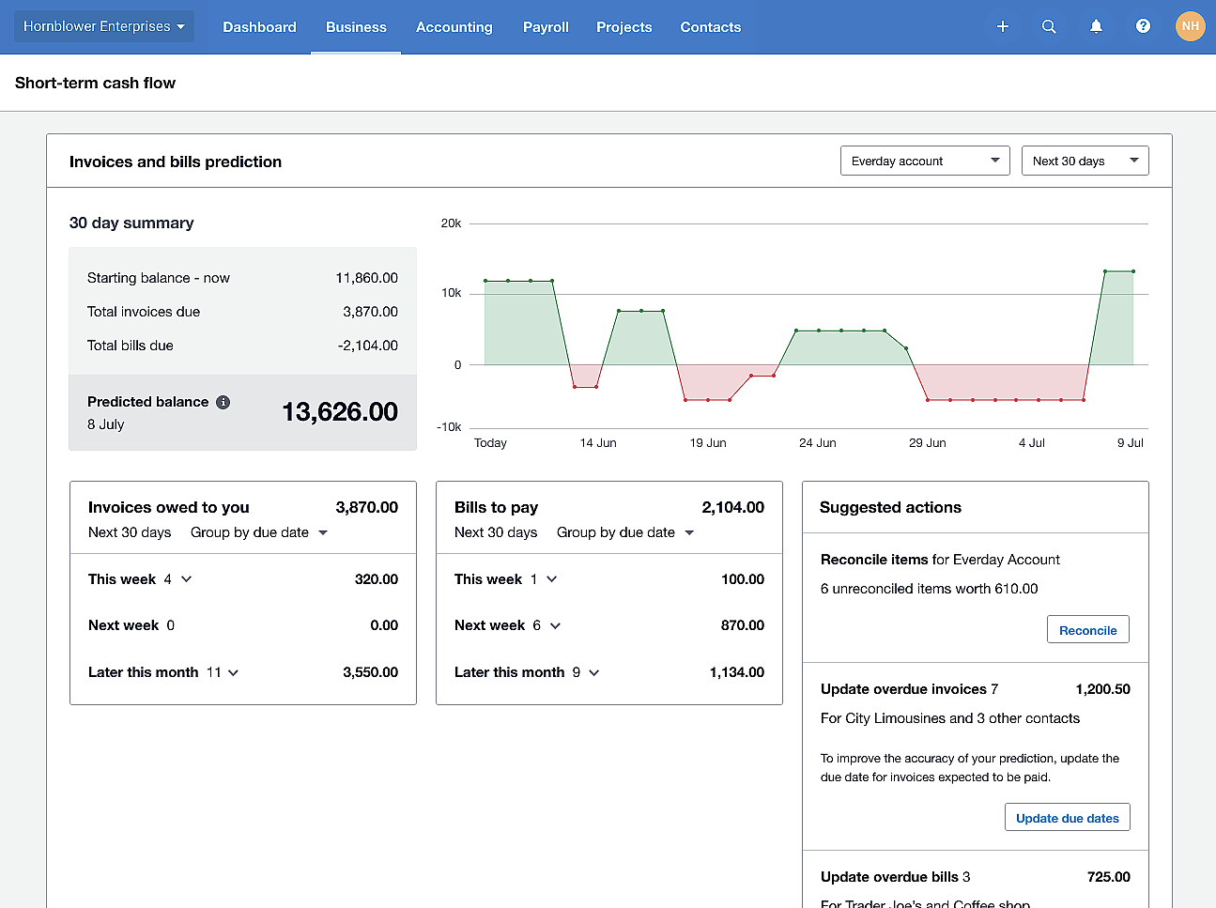Image resolution: width=1216 pixels, height=908 pixels.
Task: Open the help question mark icon
Action: [1143, 26]
